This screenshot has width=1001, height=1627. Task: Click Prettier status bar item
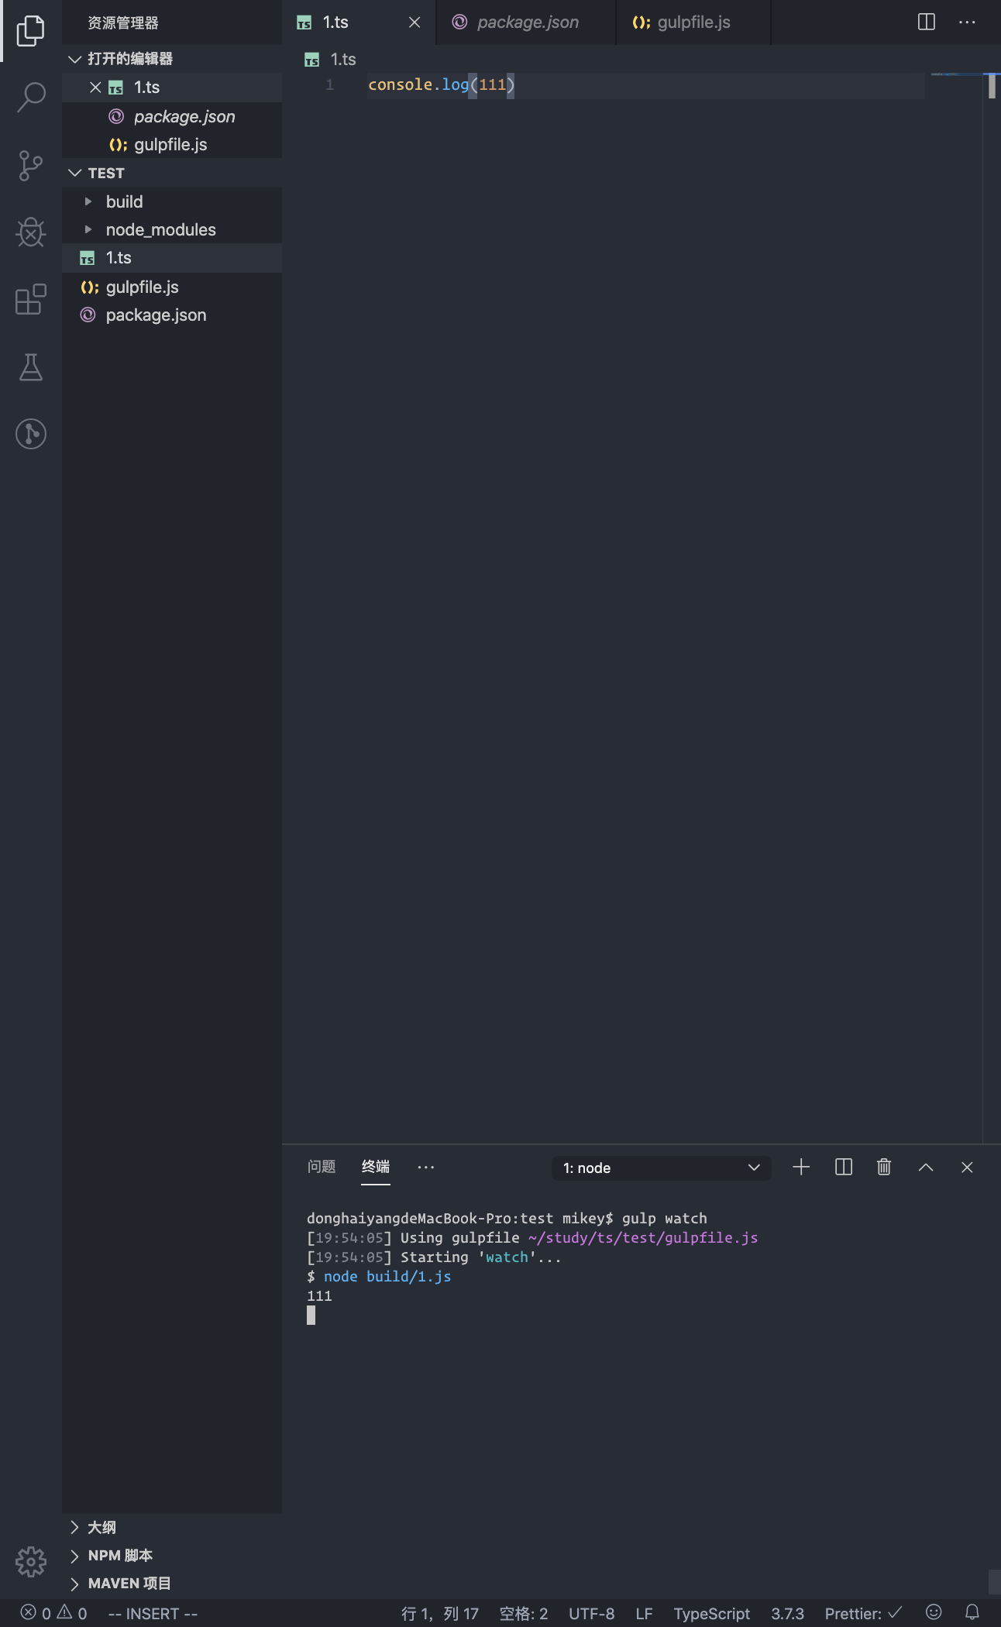pyautogui.click(x=863, y=1613)
